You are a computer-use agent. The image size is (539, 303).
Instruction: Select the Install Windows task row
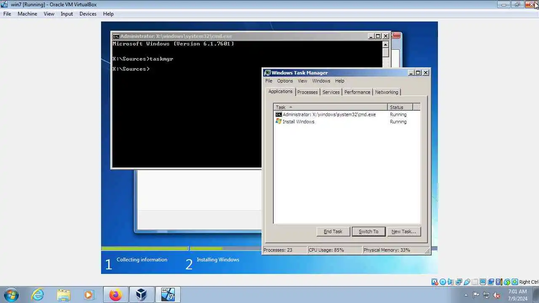347,122
